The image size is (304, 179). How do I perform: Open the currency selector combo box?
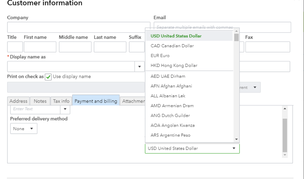tap(192, 149)
